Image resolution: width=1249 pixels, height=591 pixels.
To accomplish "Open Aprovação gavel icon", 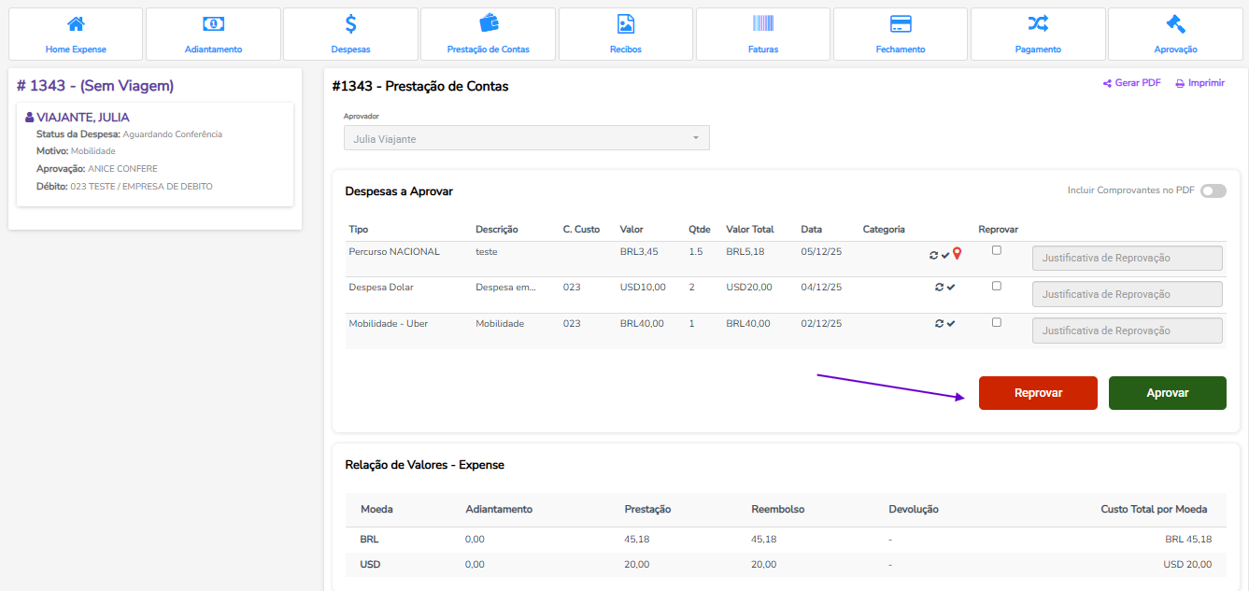I will [1174, 24].
